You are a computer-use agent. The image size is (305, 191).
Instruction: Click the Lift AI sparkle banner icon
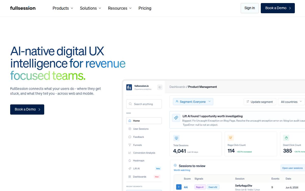tap(176, 118)
